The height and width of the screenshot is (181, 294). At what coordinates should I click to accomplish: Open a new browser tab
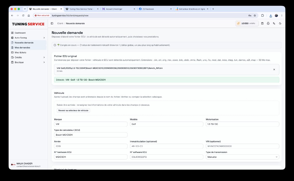point(213,9)
